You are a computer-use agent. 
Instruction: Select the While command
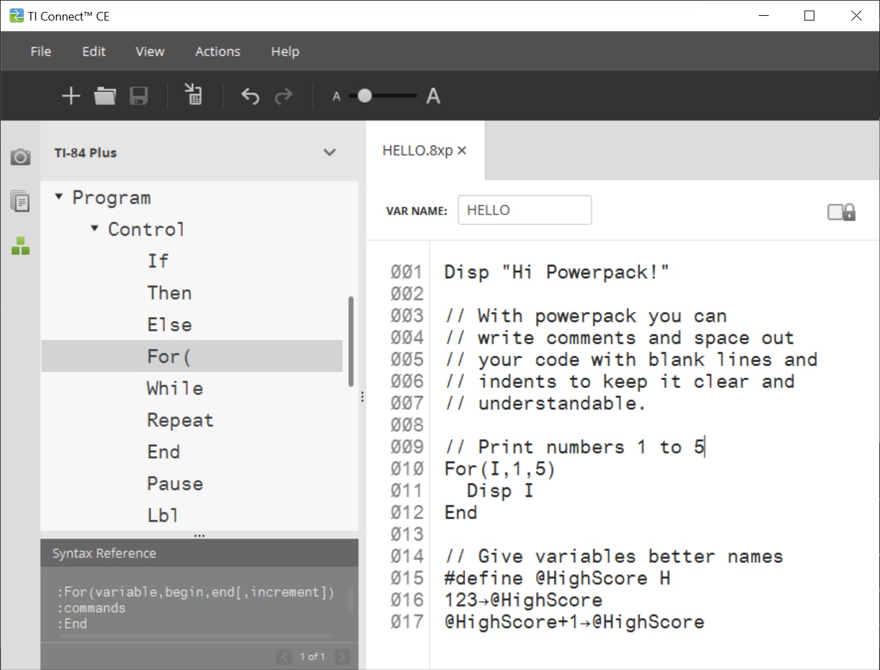pyautogui.click(x=175, y=389)
